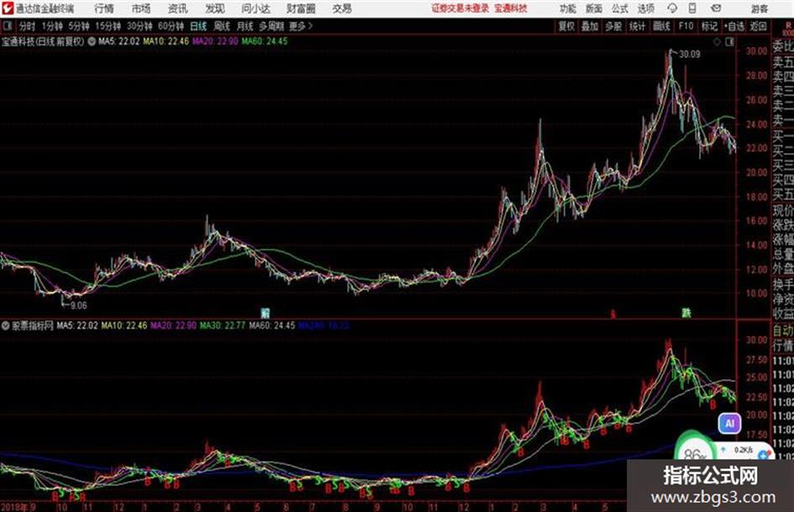Click the 2018年9 date on time axis
The image size is (794, 512).
[x=18, y=507]
